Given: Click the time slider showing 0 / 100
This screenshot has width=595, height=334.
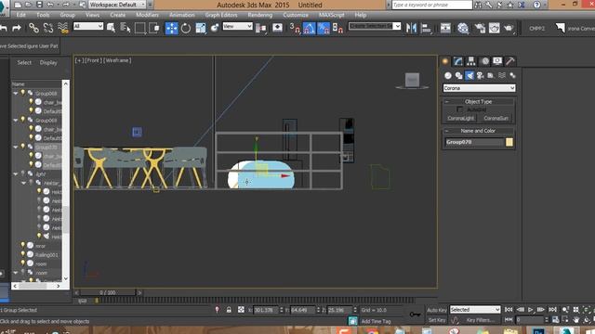Looking at the screenshot, I should click(x=108, y=292).
